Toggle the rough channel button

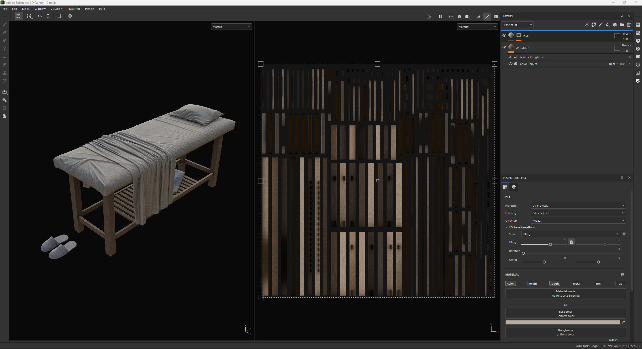[x=554, y=284]
